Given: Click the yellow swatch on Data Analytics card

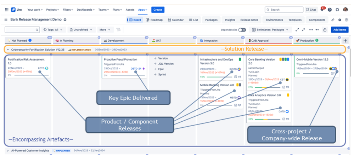Looking at the screenshot, I should [x=288, y=95].
